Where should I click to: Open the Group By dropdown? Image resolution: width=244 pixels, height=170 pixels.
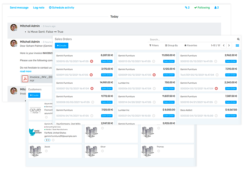[x=171, y=45]
